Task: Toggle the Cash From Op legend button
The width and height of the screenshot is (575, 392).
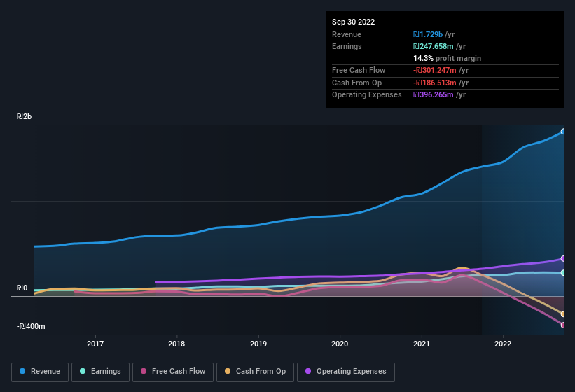Action: (x=255, y=372)
